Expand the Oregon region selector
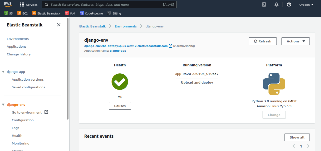The width and height of the screenshot is (321, 151). click(306, 4)
